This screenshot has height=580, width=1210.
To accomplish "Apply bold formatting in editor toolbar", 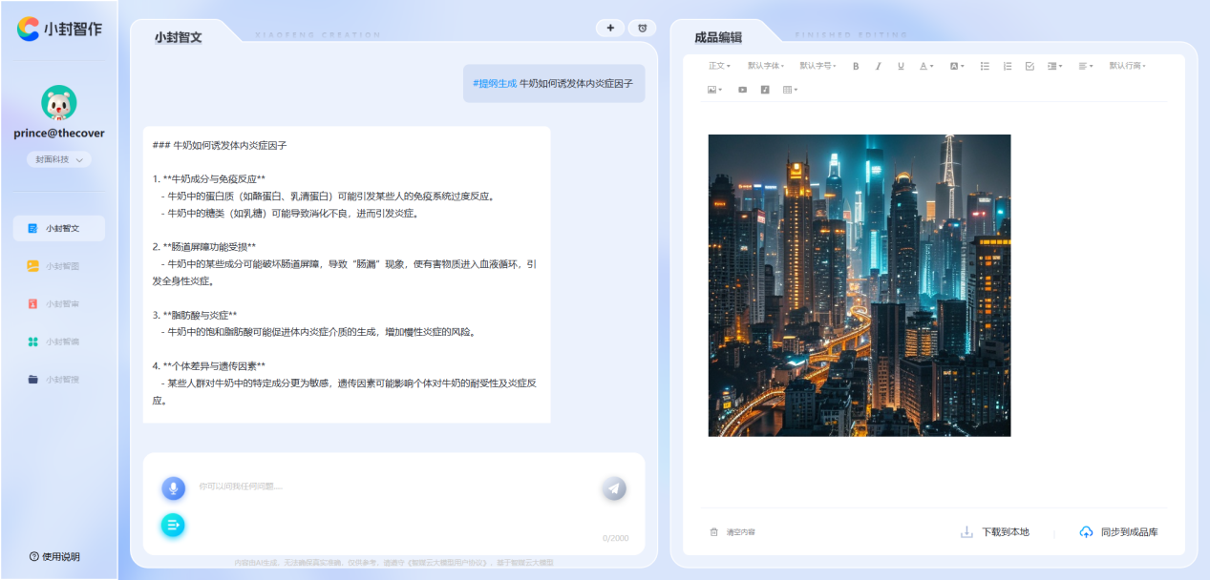I will [x=856, y=66].
